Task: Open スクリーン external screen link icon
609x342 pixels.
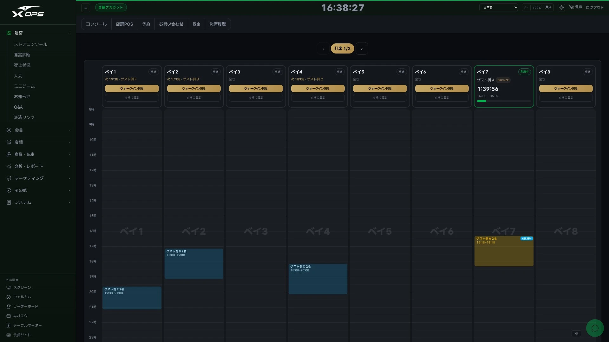Action: click(x=9, y=288)
